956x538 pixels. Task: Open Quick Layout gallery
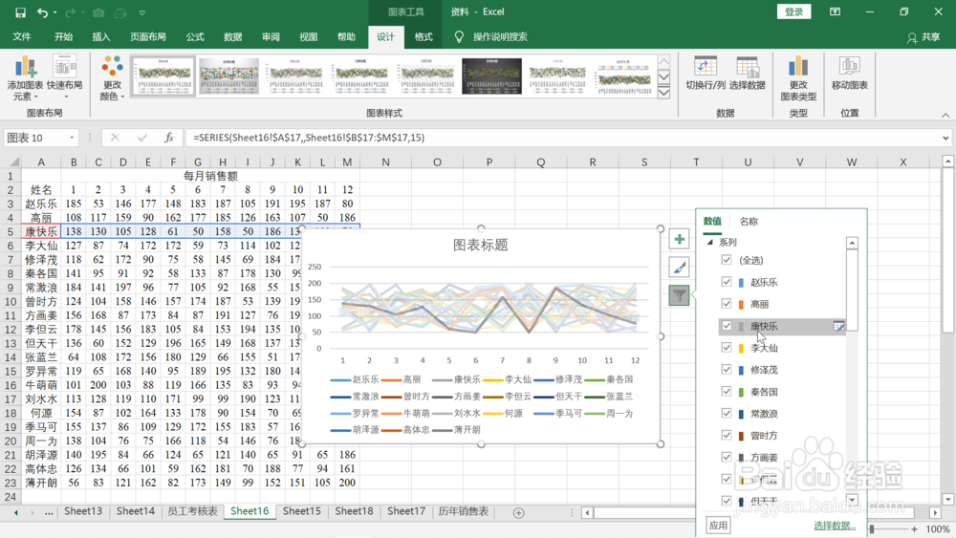[x=64, y=77]
